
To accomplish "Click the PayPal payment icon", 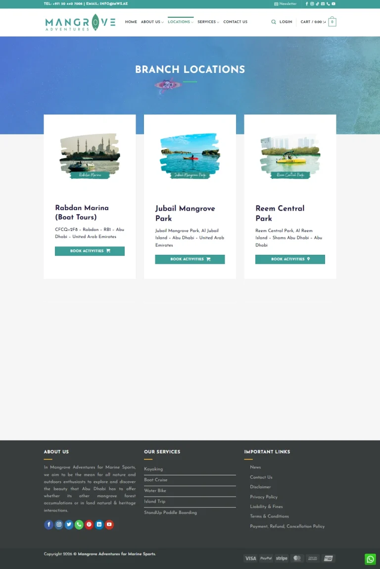I will 266,558.
